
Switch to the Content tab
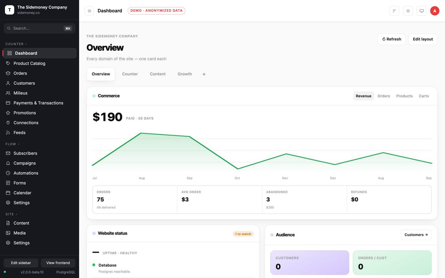158,74
